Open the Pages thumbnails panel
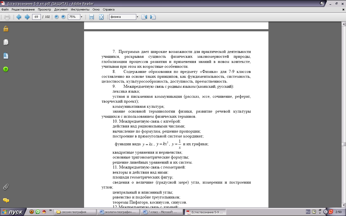 coord(6,42)
